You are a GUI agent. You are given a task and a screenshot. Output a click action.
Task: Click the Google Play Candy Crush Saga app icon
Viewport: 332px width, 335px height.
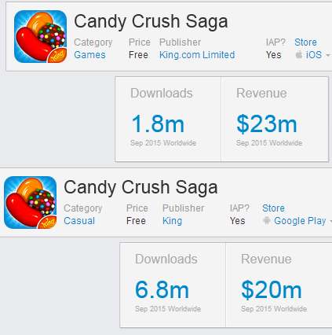31,202
